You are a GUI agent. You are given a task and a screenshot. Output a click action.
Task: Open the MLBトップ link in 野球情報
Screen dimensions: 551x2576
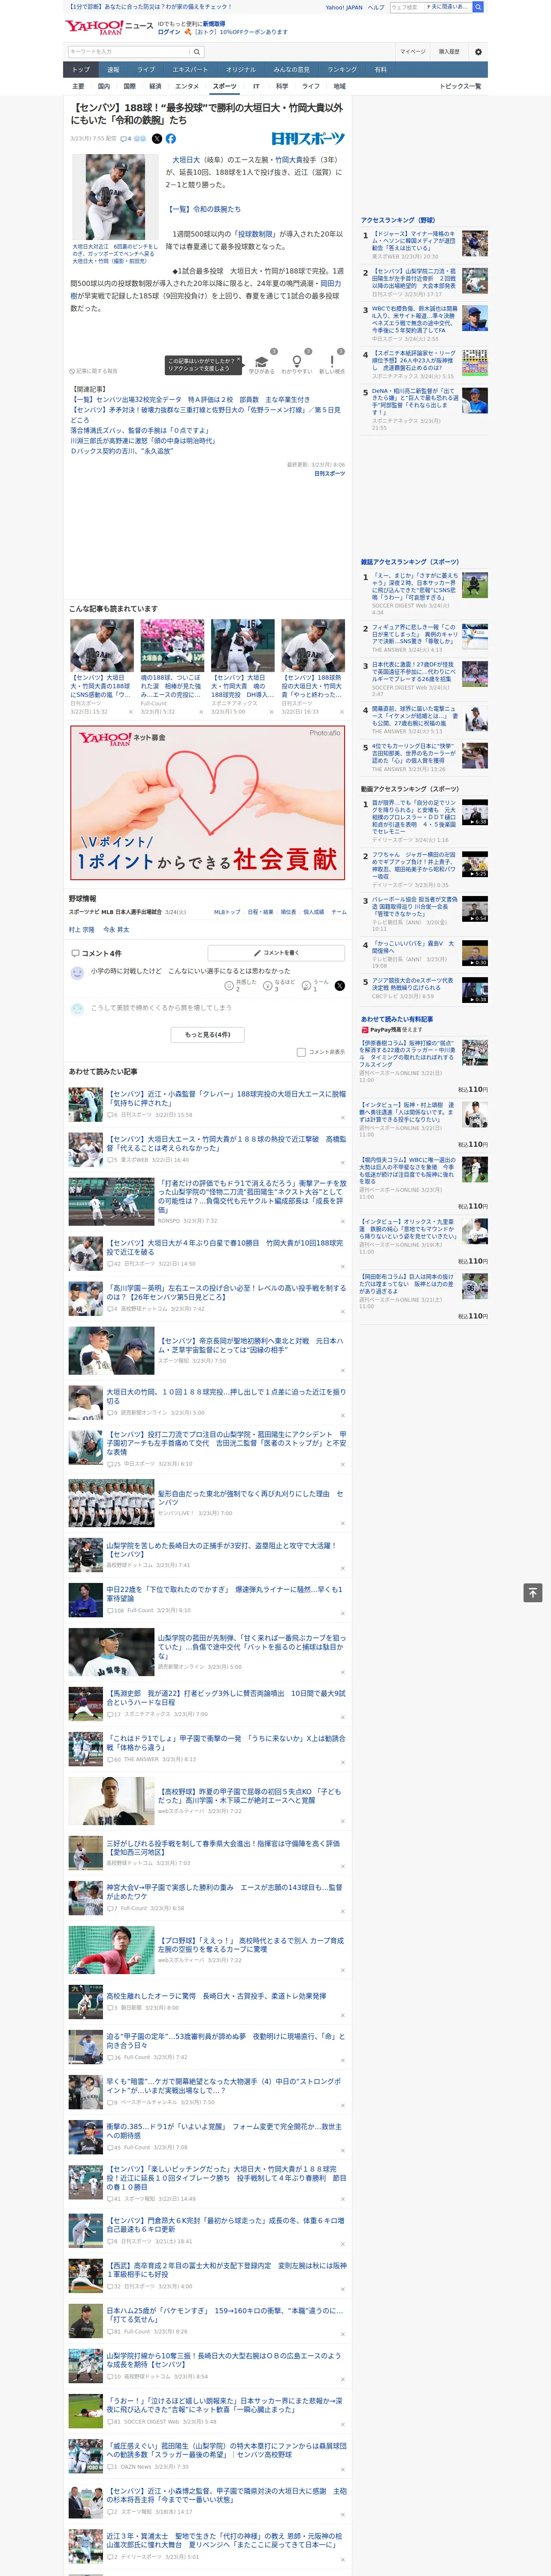(227, 912)
